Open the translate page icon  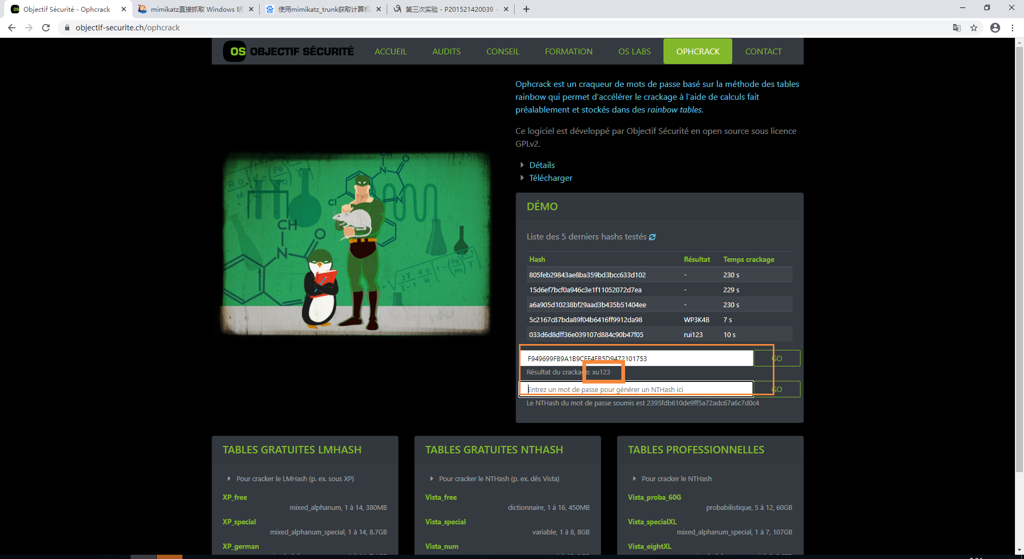957,28
